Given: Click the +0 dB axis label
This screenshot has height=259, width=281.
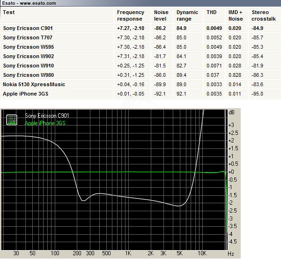Looking at the screenshot, I should [231, 172].
